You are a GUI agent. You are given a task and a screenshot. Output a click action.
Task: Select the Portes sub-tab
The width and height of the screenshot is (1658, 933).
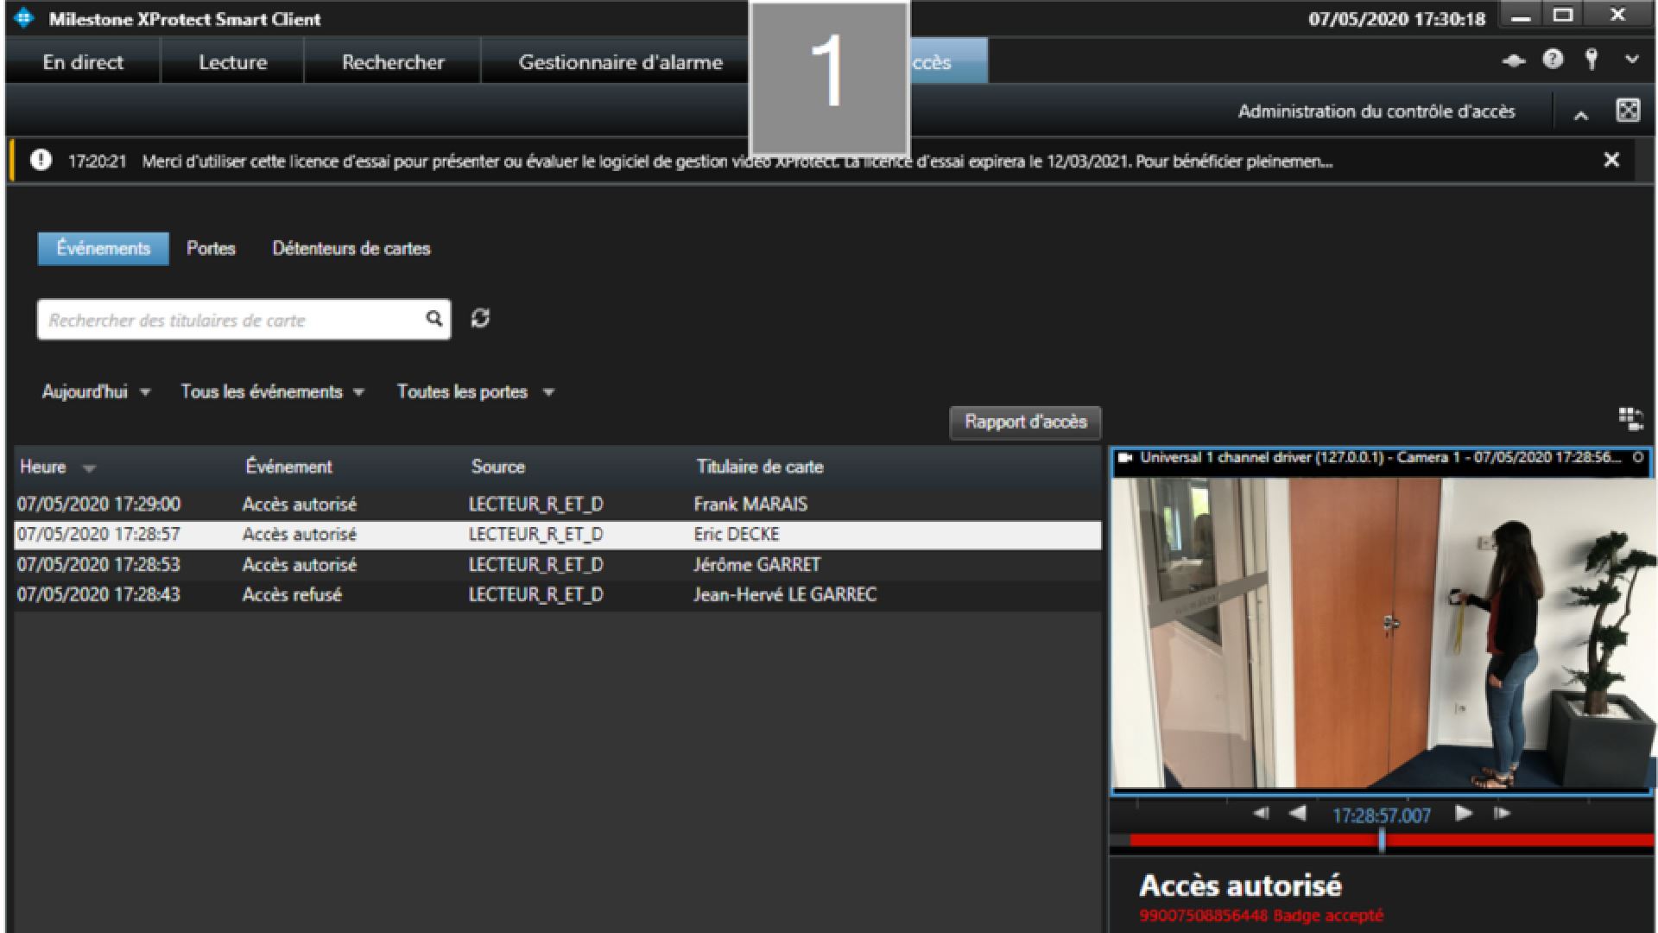211,249
